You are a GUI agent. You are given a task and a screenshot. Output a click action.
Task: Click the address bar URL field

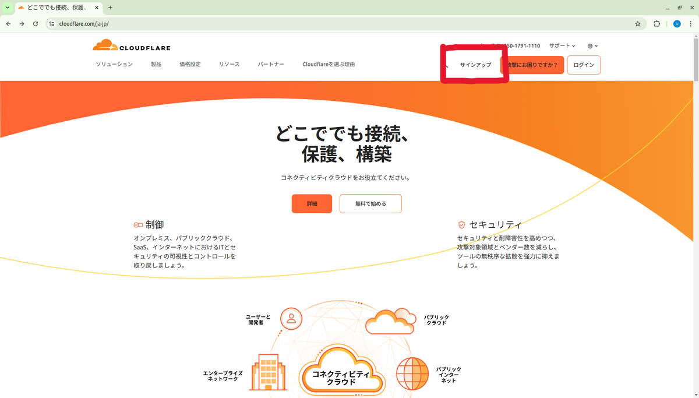tap(344, 24)
